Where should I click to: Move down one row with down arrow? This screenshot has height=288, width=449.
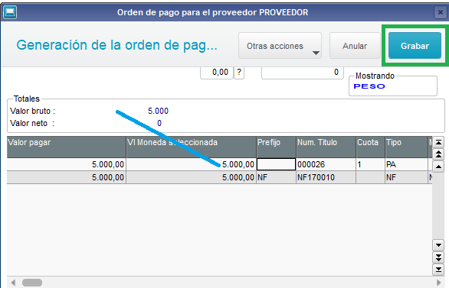438,245
